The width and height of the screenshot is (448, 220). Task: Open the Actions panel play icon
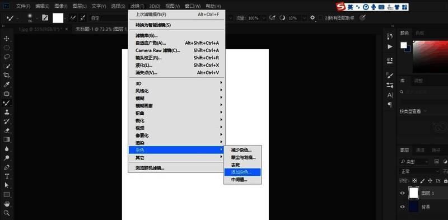click(390, 46)
